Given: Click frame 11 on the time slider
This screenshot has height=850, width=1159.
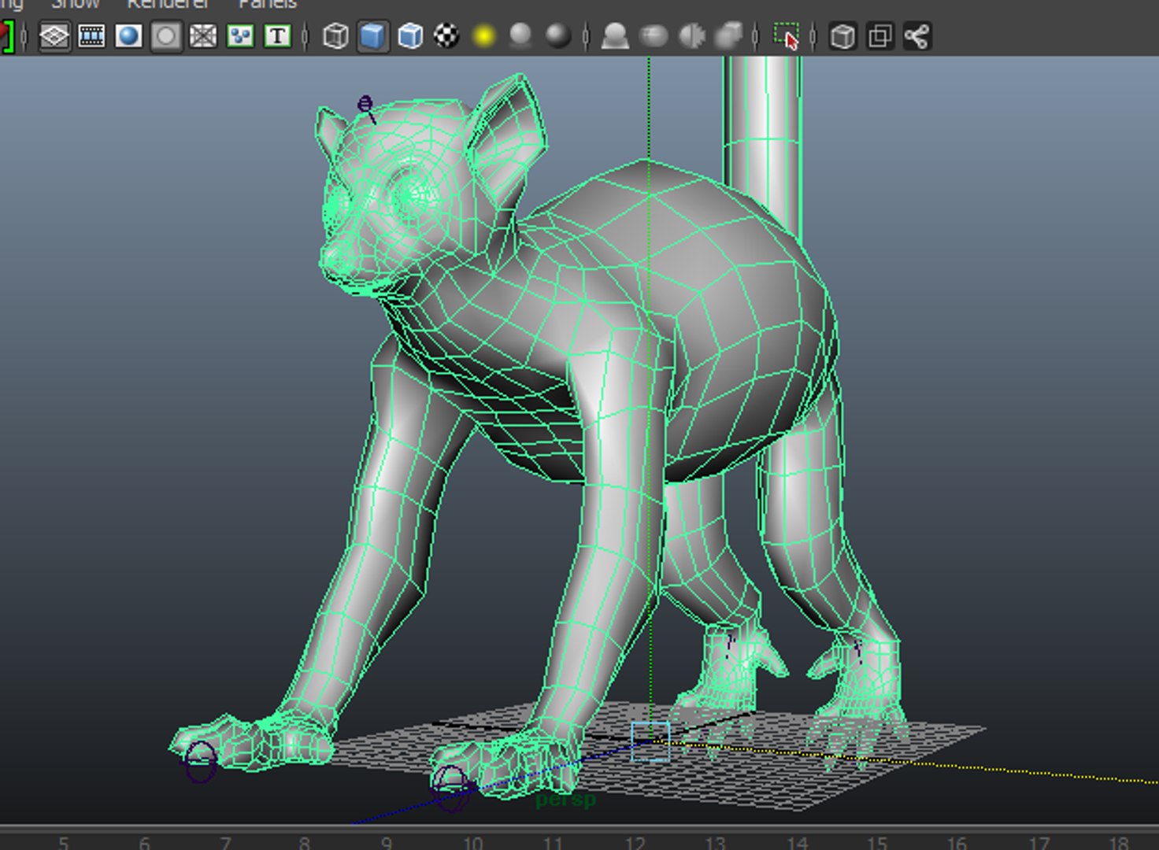Looking at the screenshot, I should coord(554,843).
